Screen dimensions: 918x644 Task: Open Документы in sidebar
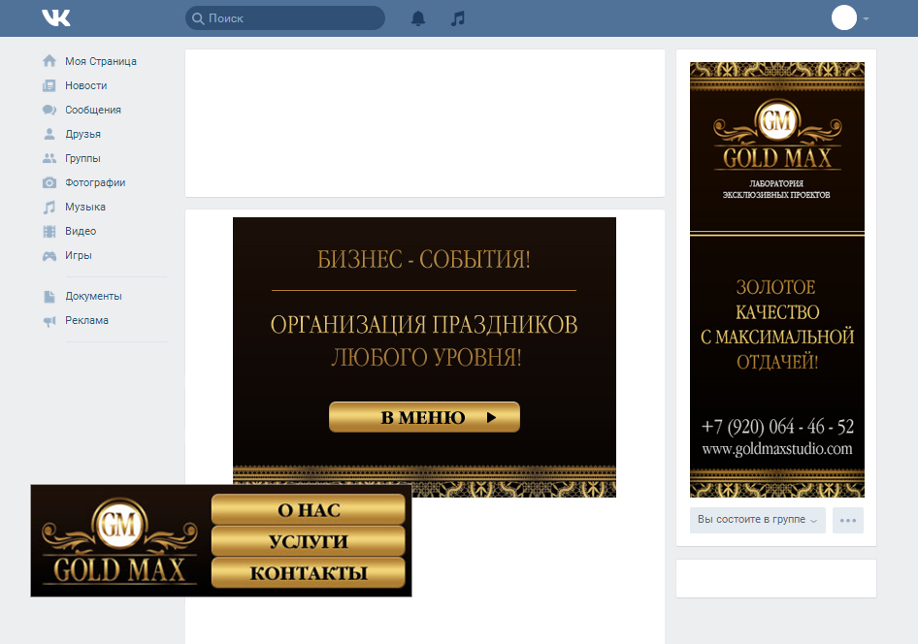coord(94,297)
